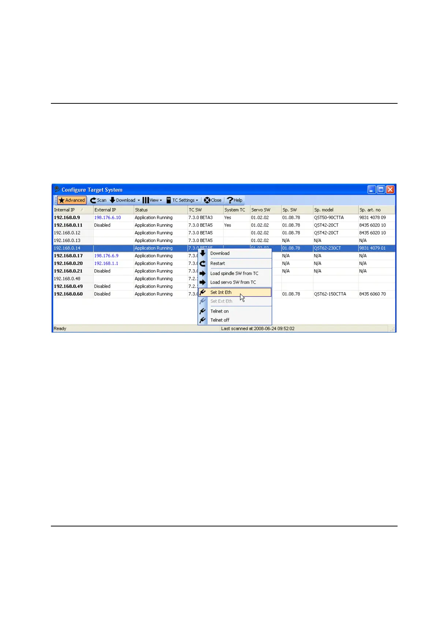This screenshot has width=436, height=617.
Task: Click the Scan refresh icon
Action: coord(93,200)
